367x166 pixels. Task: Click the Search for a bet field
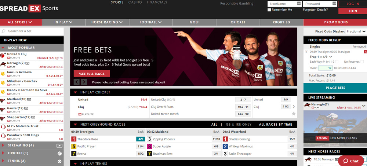[32, 31]
